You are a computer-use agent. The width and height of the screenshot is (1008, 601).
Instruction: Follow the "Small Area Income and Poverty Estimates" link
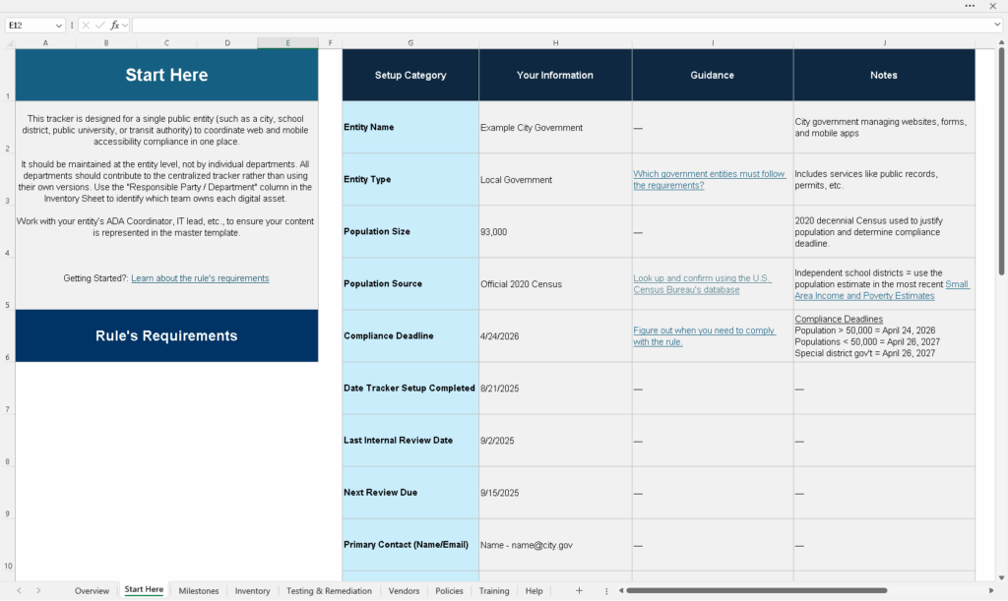point(864,295)
